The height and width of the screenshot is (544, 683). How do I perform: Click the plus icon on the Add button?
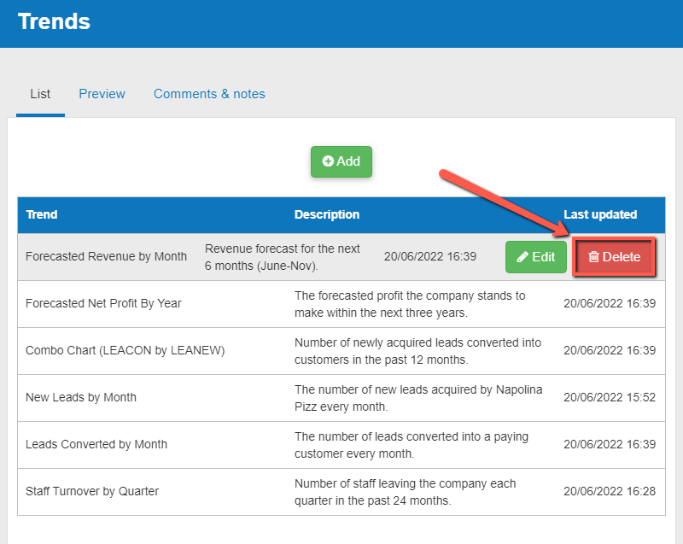(328, 161)
